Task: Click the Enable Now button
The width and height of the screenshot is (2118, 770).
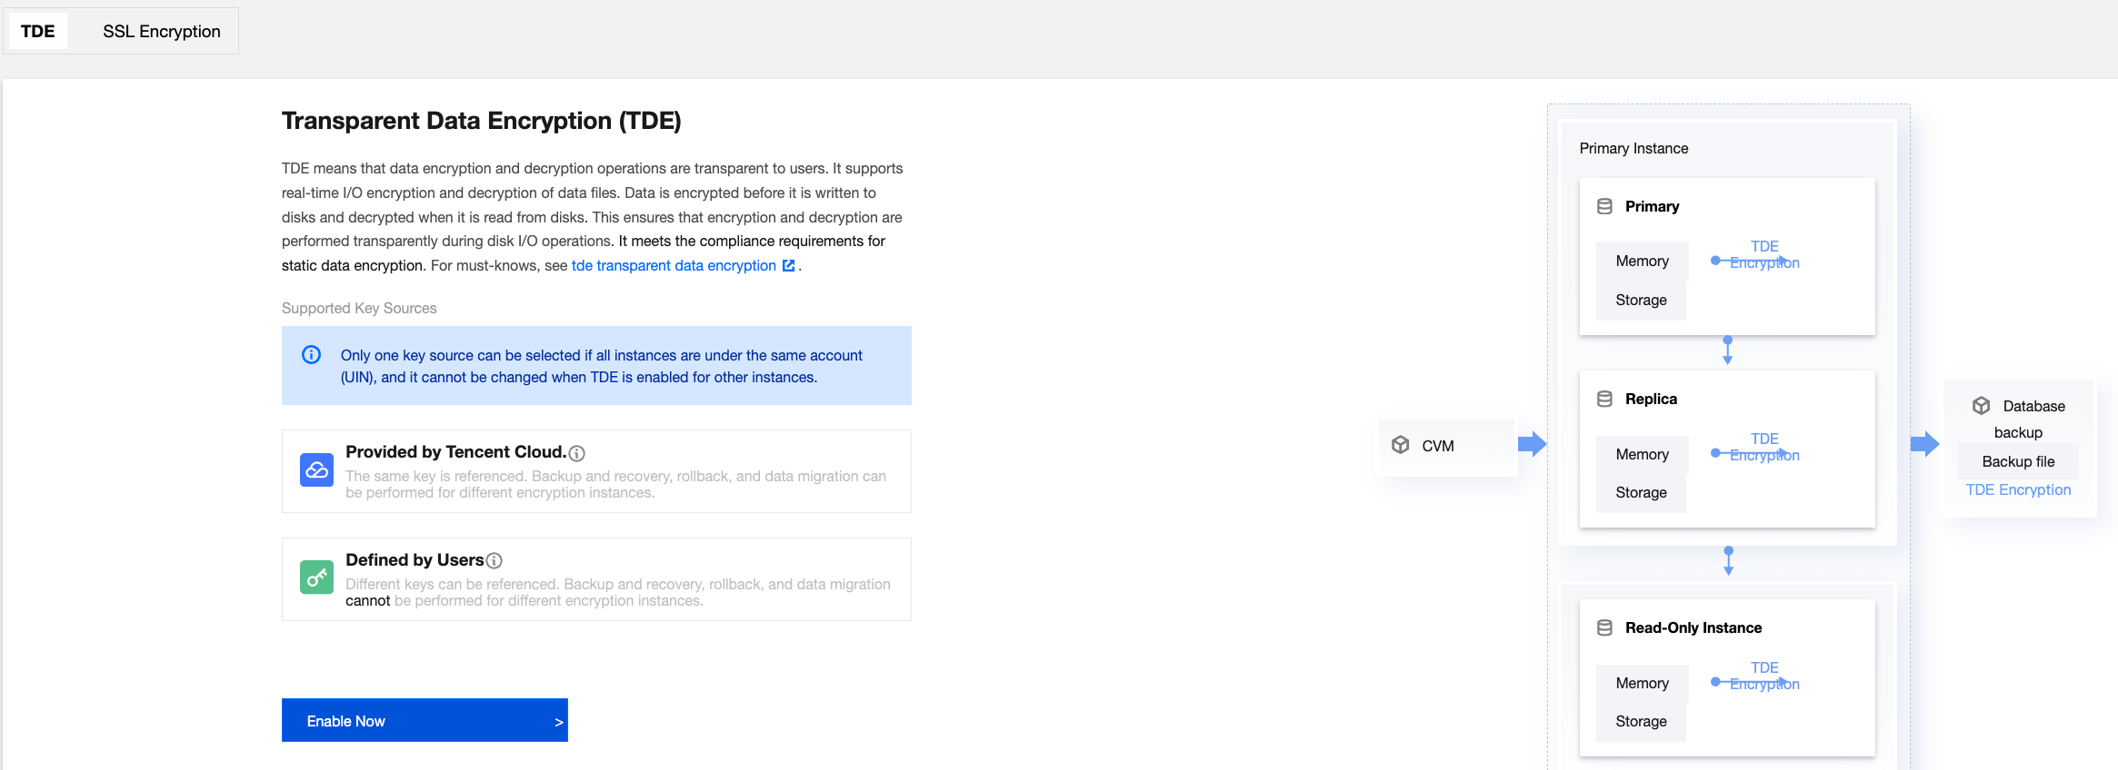Action: [x=424, y=720]
